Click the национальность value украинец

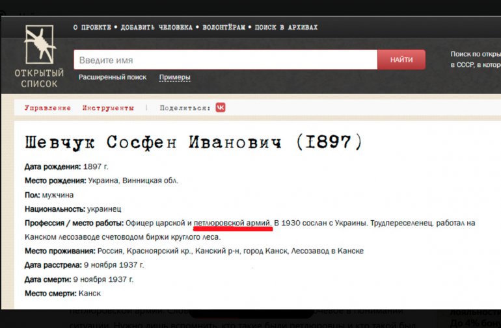105,209
